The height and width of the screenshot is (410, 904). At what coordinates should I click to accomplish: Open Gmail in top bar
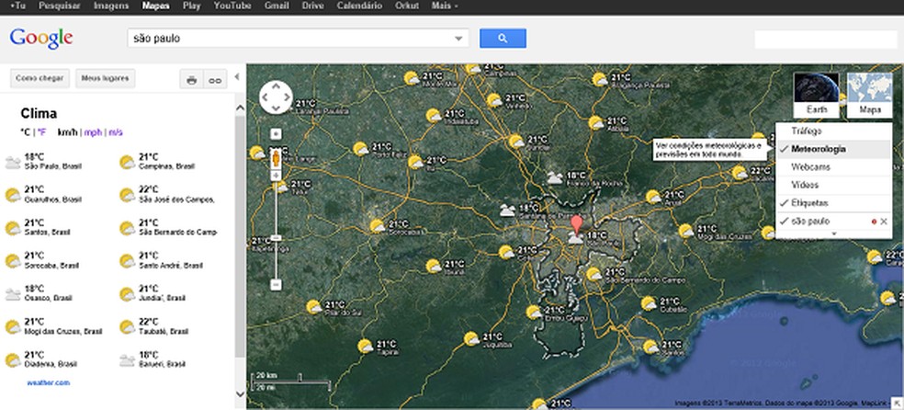coord(277,6)
